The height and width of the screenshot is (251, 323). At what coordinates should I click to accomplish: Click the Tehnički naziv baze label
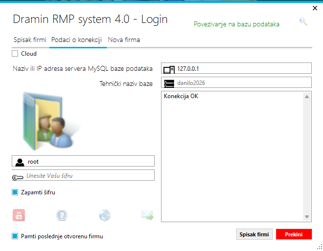point(126,84)
